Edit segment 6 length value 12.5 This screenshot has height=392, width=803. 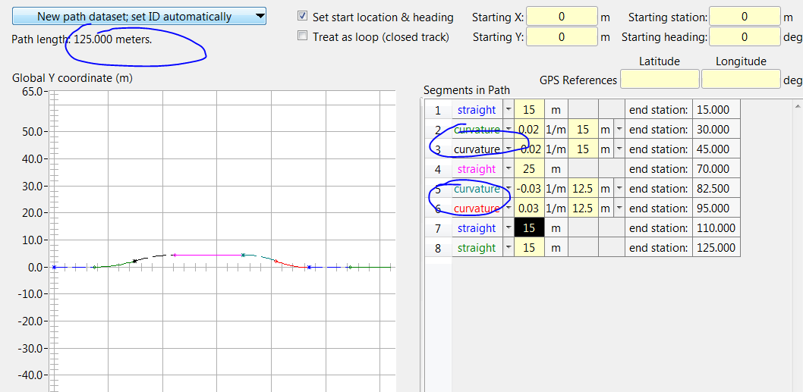pos(583,209)
